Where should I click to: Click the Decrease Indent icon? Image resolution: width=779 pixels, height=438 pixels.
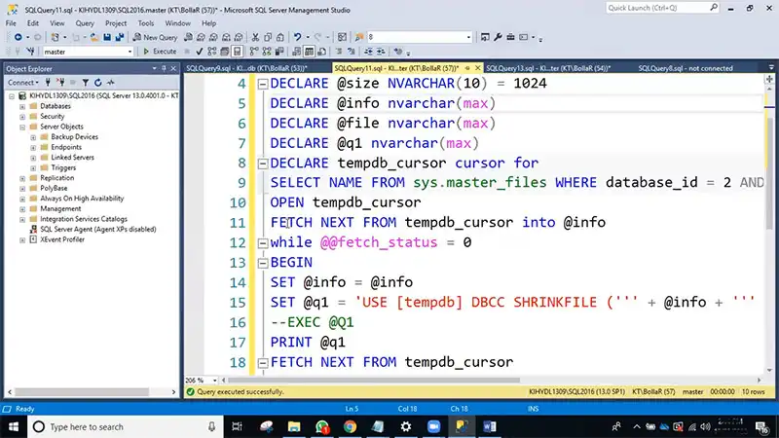pos(368,52)
